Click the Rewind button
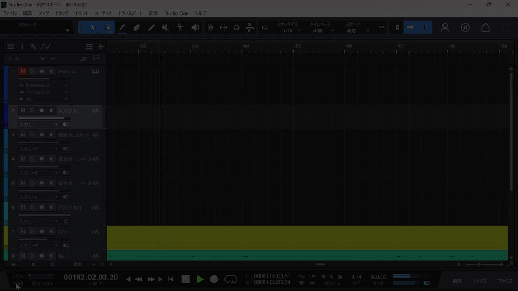The width and height of the screenshot is (518, 291). click(x=139, y=279)
